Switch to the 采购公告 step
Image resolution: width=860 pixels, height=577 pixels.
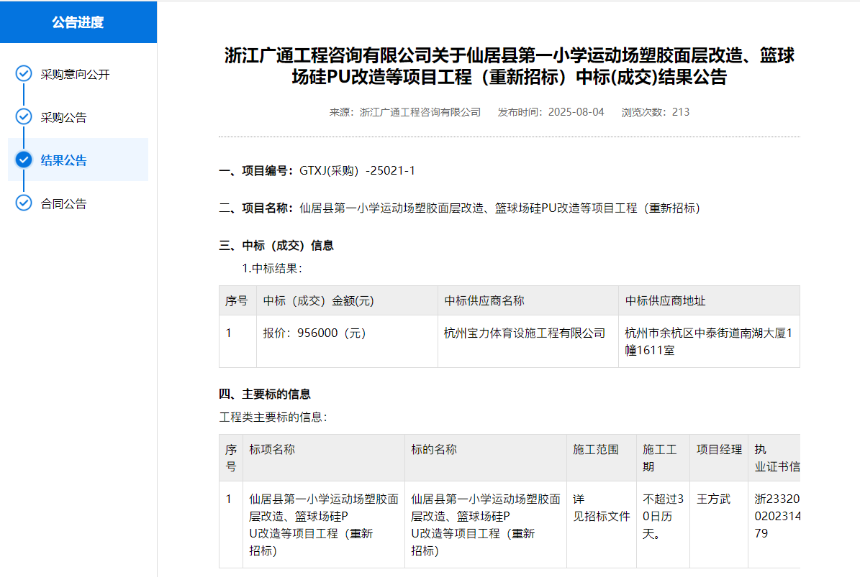(x=63, y=118)
